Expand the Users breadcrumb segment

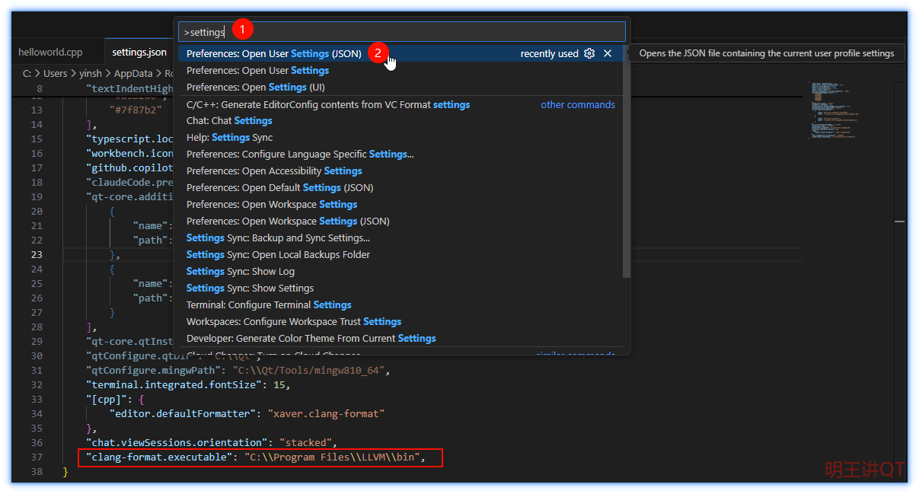point(56,74)
